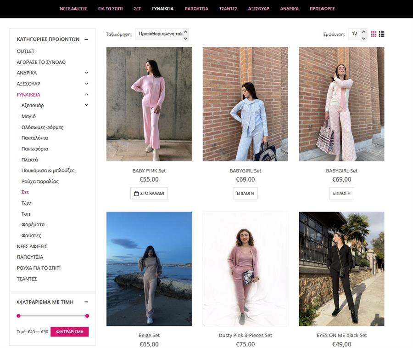Open ΓΥΝΑΙΚΕΙΑ sidebar category link
This screenshot has width=413, height=348.
coord(28,95)
